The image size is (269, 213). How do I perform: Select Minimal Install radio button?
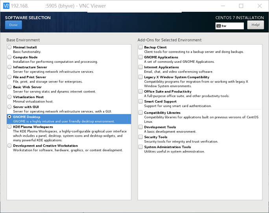[9, 47]
